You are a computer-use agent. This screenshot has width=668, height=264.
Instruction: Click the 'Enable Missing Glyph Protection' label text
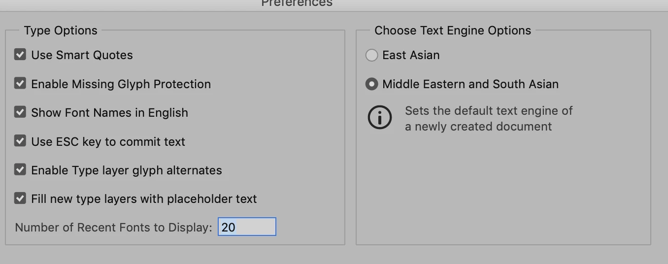point(121,84)
